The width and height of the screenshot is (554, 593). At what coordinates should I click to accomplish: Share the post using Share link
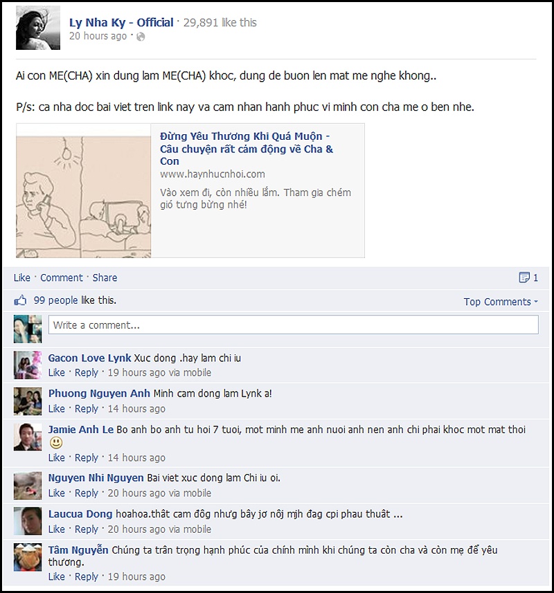105,277
